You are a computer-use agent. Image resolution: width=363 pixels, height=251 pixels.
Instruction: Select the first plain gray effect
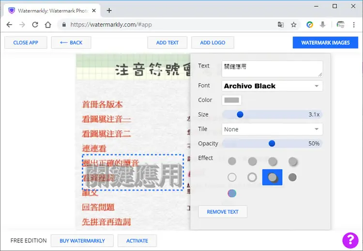[232, 161]
